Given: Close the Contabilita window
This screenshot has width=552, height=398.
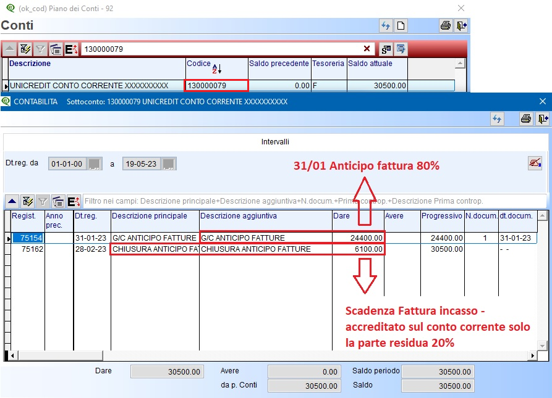Looking at the screenshot, I should (543, 102).
